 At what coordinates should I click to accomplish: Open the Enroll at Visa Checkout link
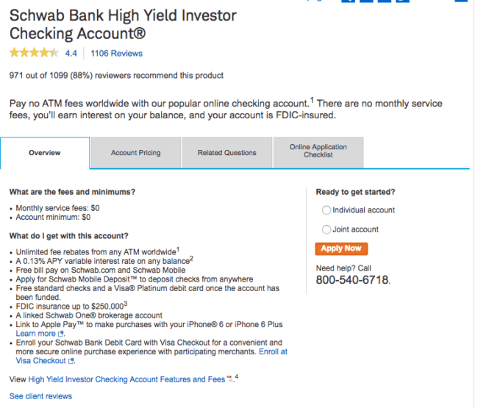(151, 357)
